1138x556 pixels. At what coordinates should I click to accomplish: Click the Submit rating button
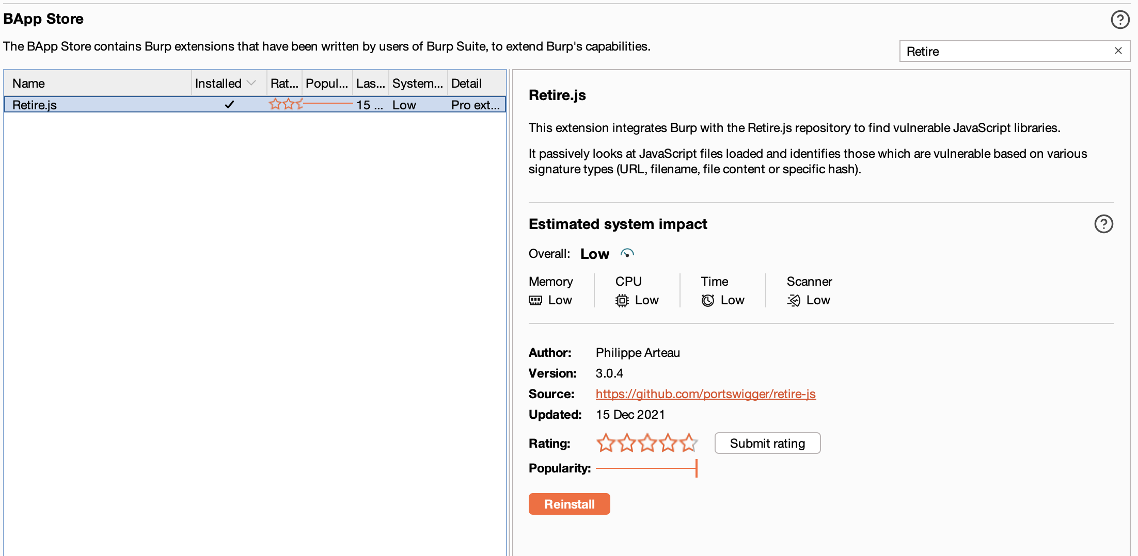(767, 443)
